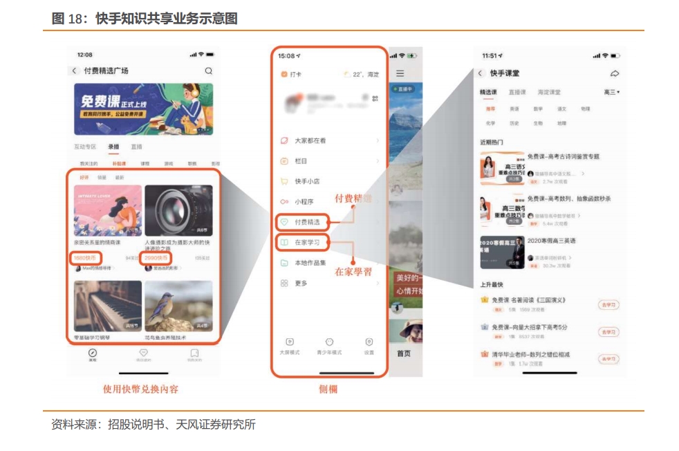This screenshot has height=451, width=679.
Task: Tap the 发现 compass icon
Action: (93, 354)
